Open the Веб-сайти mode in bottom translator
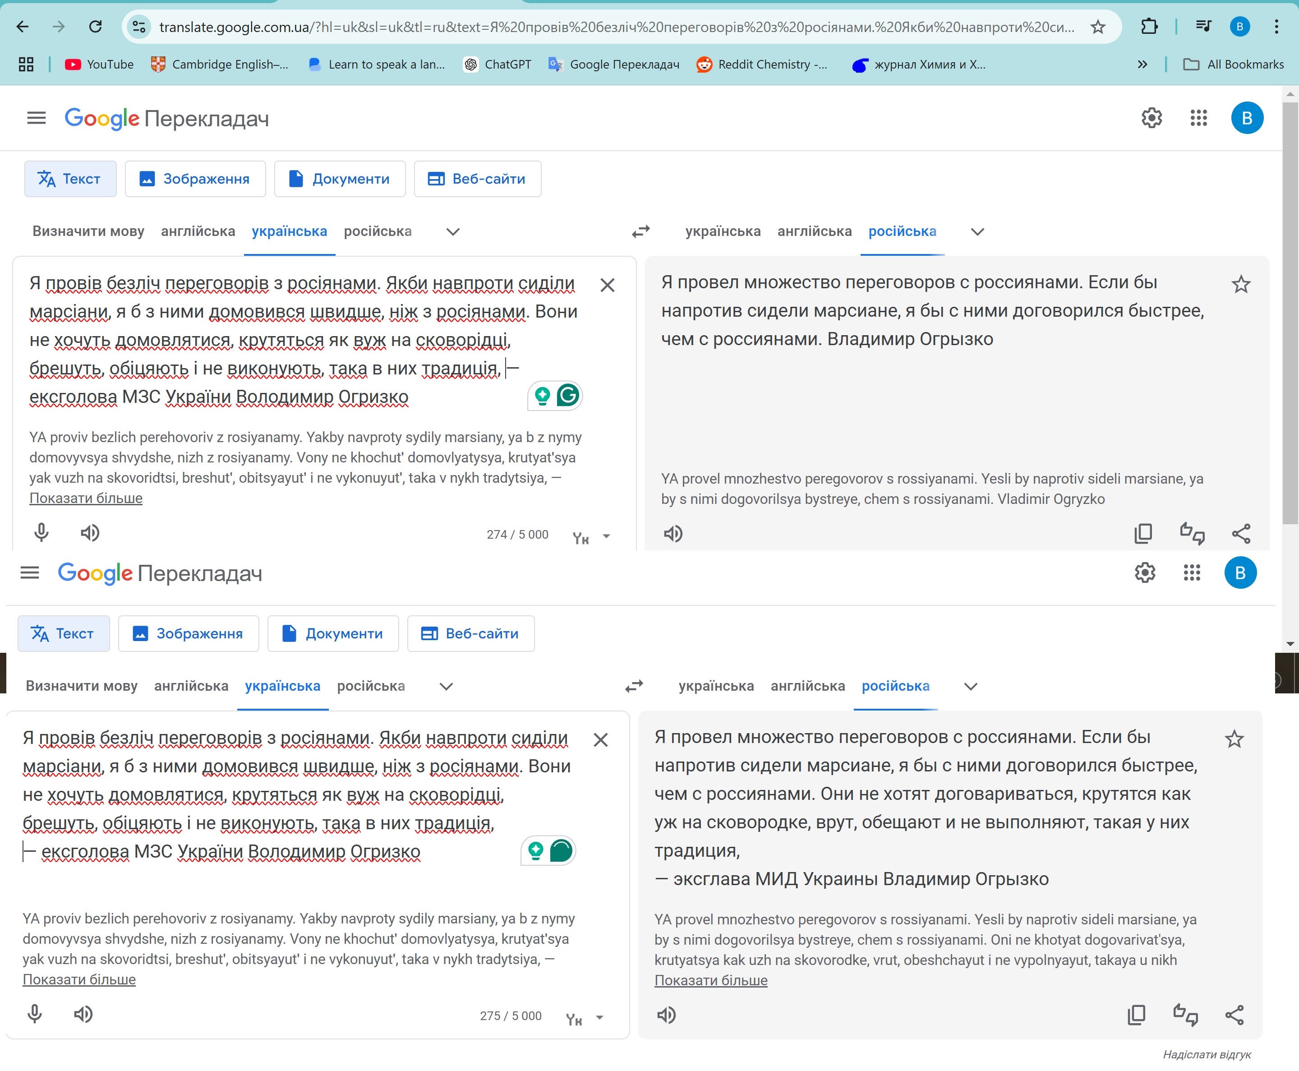 pyautogui.click(x=470, y=633)
